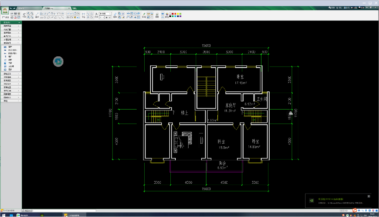Viewport: 379px width, 217px height.
Task: Click the red PDF export icon
Action: pyautogui.click(x=16, y=17)
